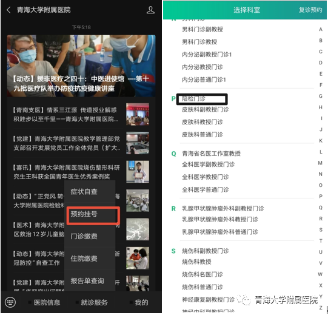Viewport: 328px width, 315px height.
Task: Open 门诊缴费 menu entry
Action: [84, 236]
